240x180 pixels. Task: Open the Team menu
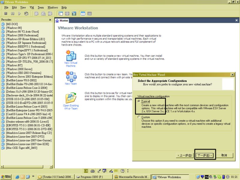(41, 7)
